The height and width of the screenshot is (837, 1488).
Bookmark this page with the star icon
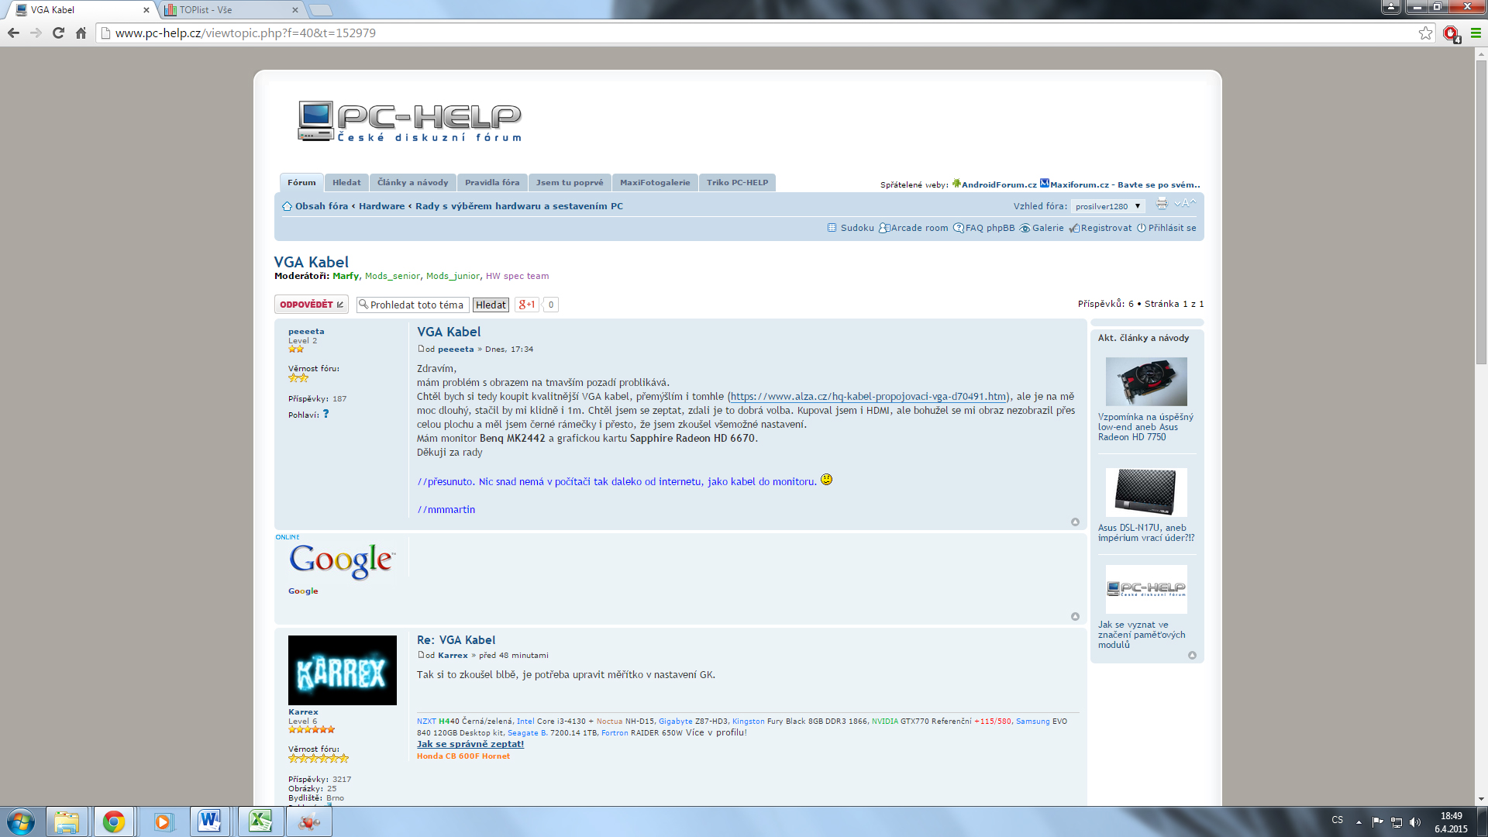click(x=1425, y=33)
